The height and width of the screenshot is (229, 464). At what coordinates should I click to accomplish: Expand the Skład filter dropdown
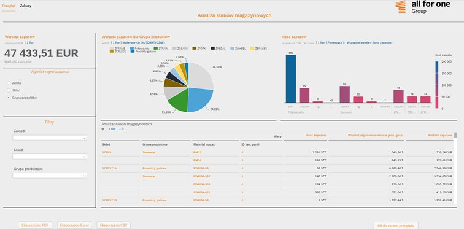(x=50, y=157)
